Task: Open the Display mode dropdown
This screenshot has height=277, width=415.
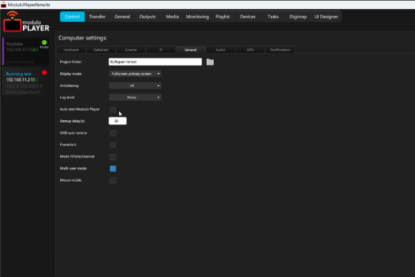Action: (135, 73)
